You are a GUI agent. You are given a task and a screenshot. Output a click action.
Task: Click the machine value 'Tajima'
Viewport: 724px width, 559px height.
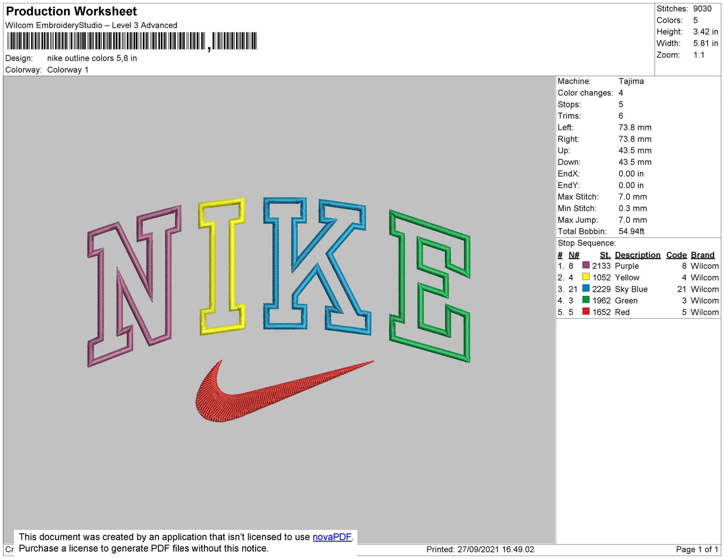tap(631, 81)
